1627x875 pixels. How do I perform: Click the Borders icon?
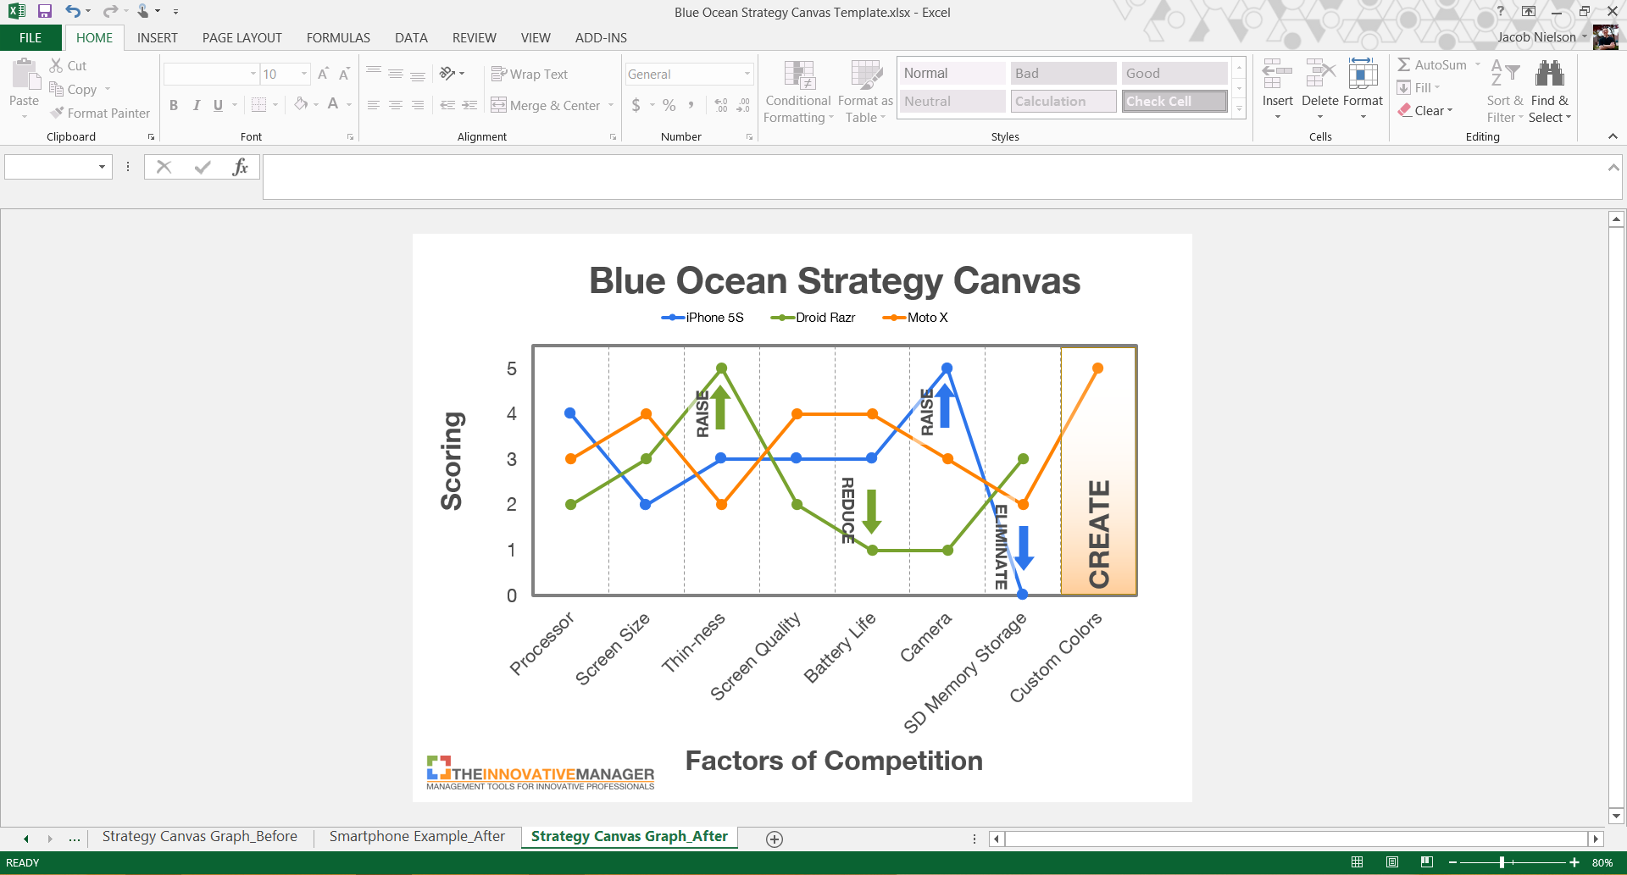click(x=259, y=105)
